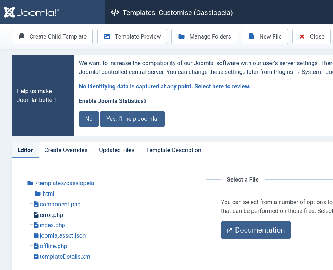
Task: Decline Joomla Statistics with No button
Action: pyautogui.click(x=89, y=119)
